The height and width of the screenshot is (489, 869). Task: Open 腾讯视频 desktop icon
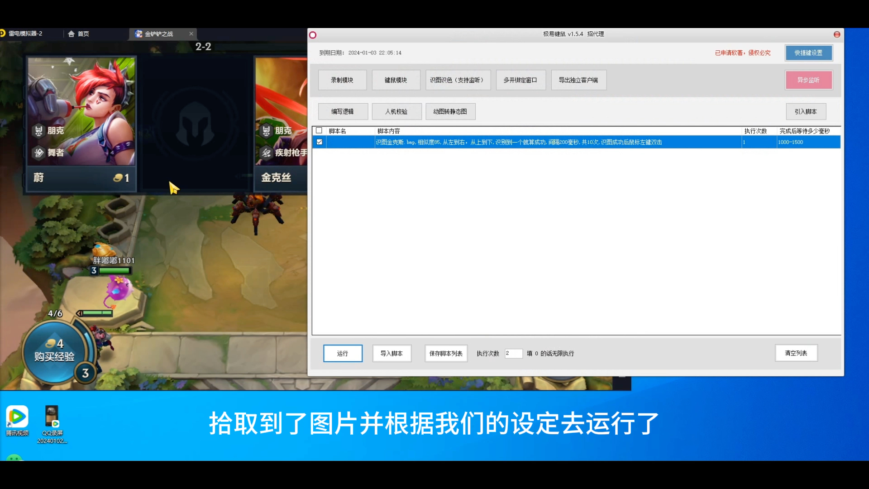tap(17, 421)
